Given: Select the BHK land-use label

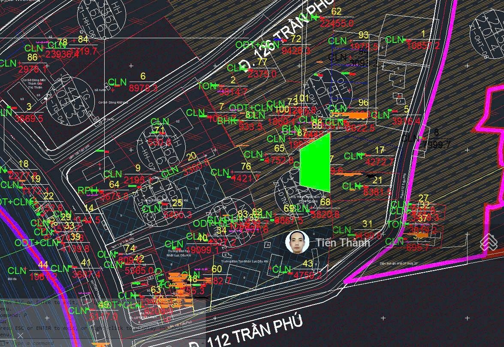Looking at the screenshot, I should (x=226, y=122).
